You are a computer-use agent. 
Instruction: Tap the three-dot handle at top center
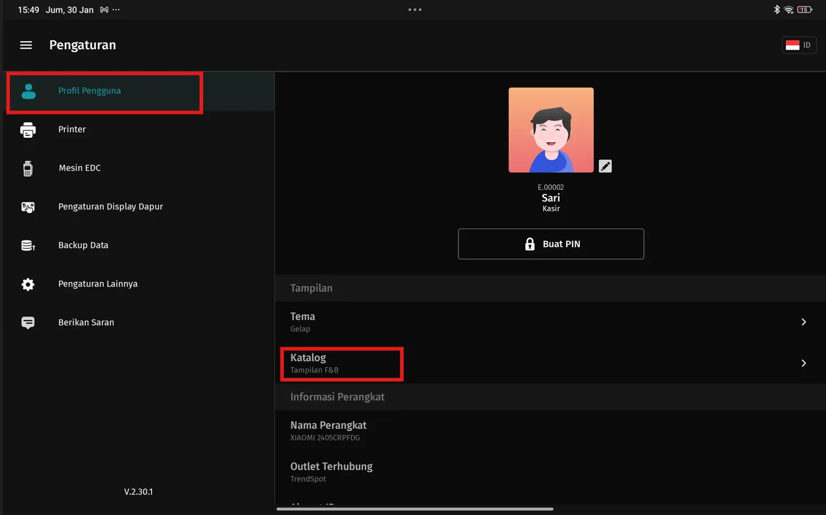(x=414, y=10)
